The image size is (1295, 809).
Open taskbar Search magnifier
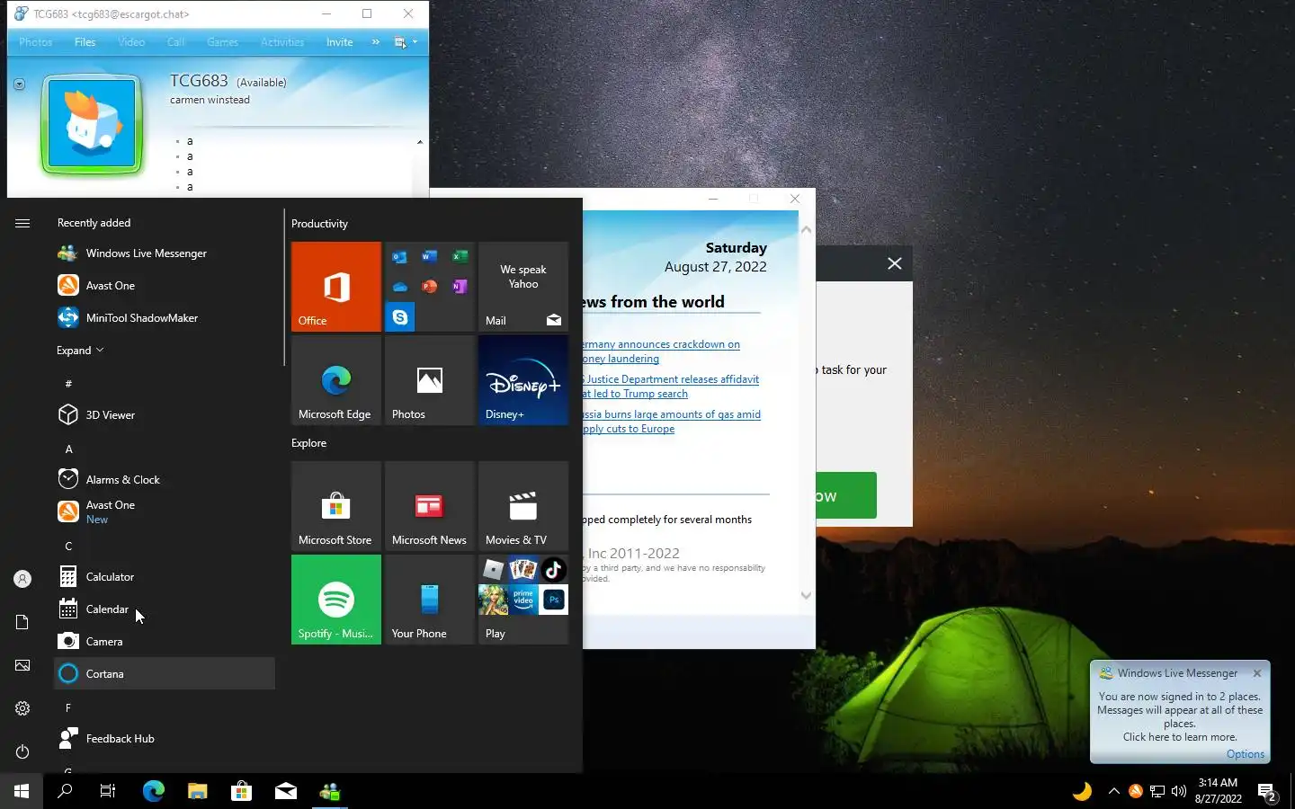coord(65,791)
